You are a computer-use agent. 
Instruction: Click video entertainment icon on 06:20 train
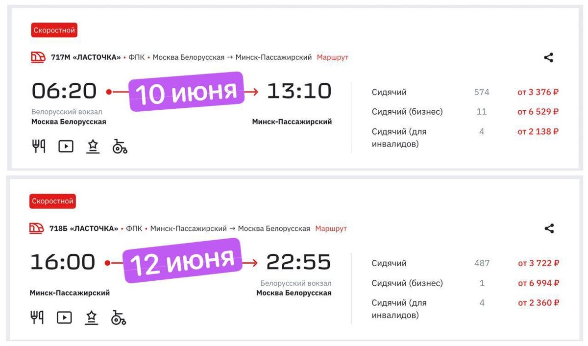(66, 146)
